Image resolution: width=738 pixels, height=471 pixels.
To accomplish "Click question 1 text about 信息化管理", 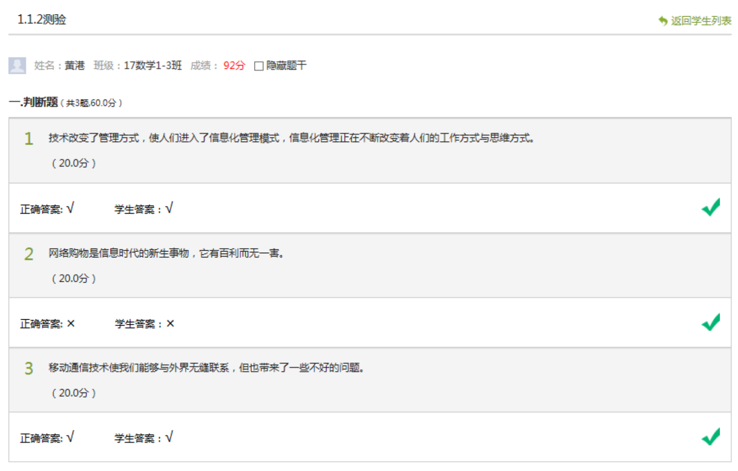I will 291,138.
